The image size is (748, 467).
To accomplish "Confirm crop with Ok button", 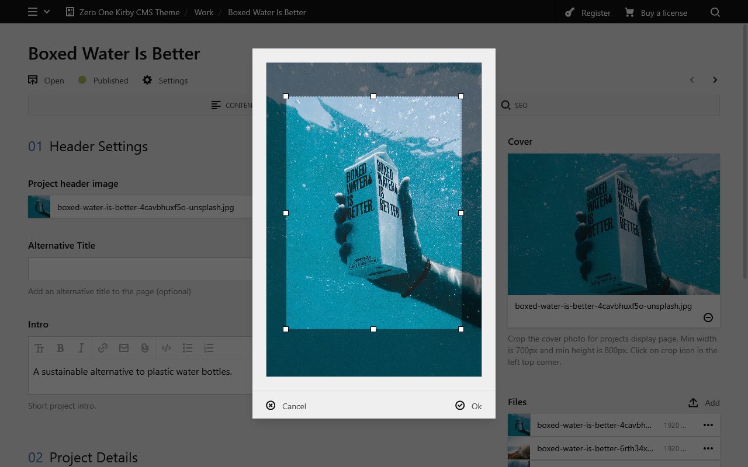I will [469, 406].
